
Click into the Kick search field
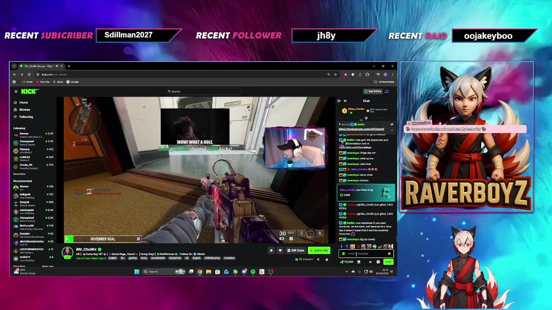click(203, 91)
